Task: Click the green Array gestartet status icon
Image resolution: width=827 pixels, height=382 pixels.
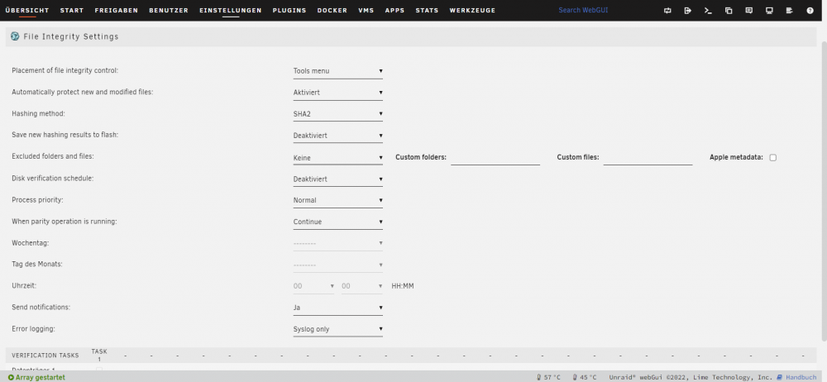Action: (11, 377)
